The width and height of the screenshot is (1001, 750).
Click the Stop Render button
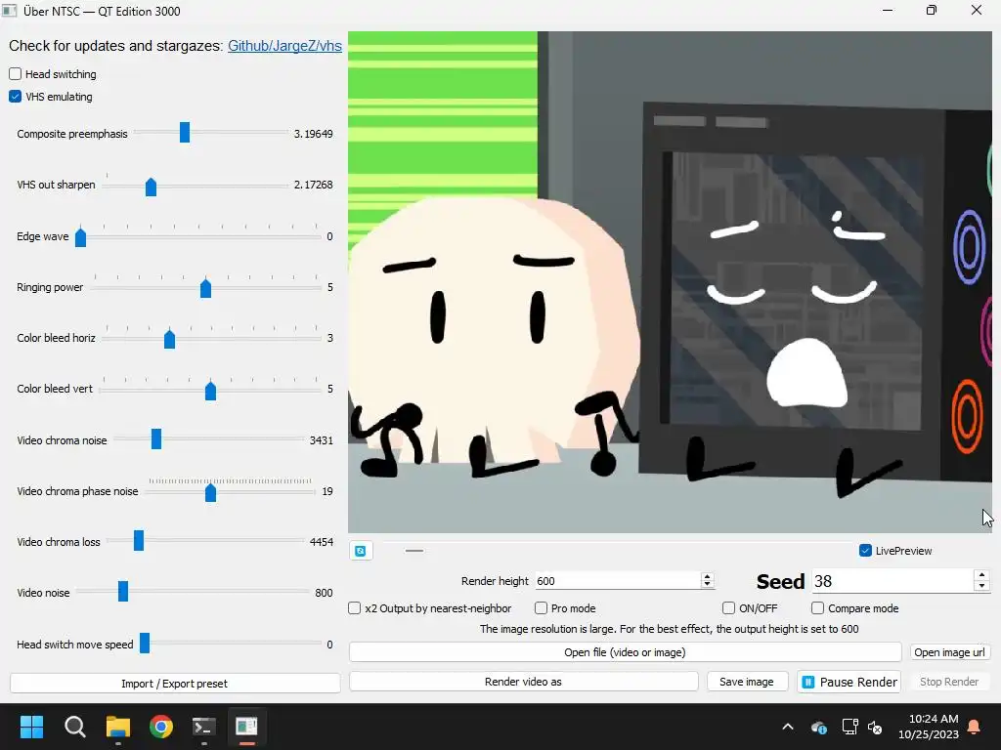(949, 682)
